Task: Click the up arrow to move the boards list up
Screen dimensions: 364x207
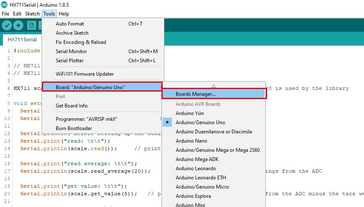Action: pyautogui.click(x=214, y=86)
